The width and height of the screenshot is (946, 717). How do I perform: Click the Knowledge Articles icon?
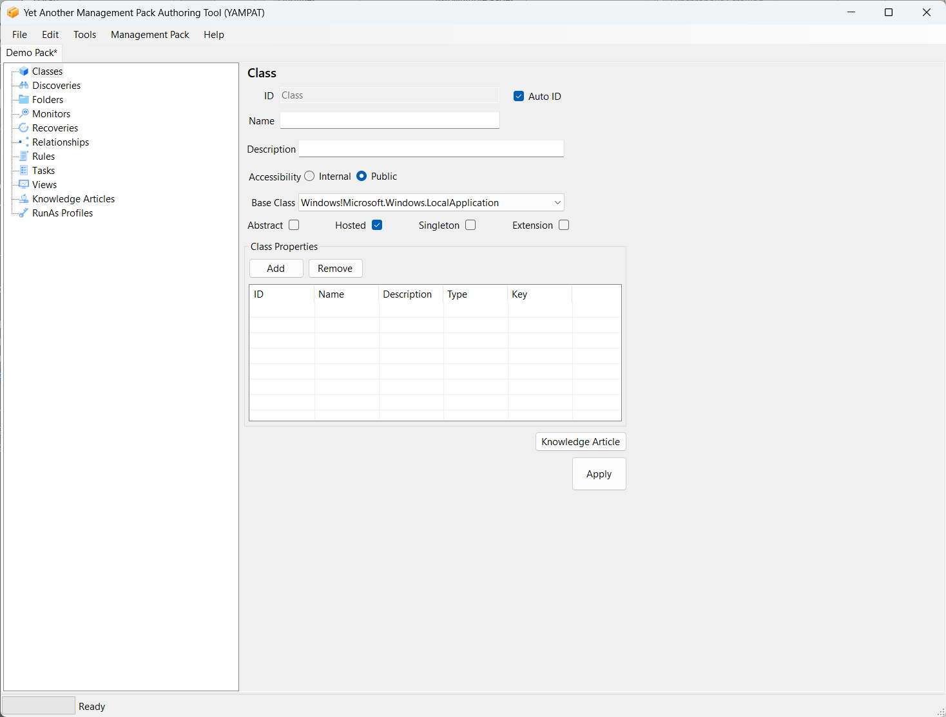coord(24,199)
